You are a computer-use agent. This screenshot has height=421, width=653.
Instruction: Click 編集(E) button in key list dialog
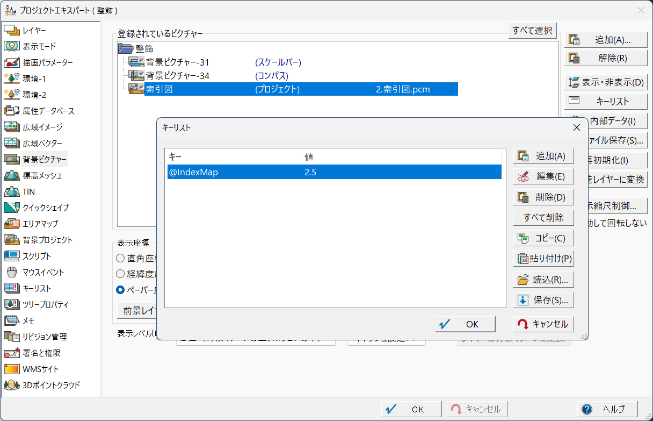click(x=543, y=176)
